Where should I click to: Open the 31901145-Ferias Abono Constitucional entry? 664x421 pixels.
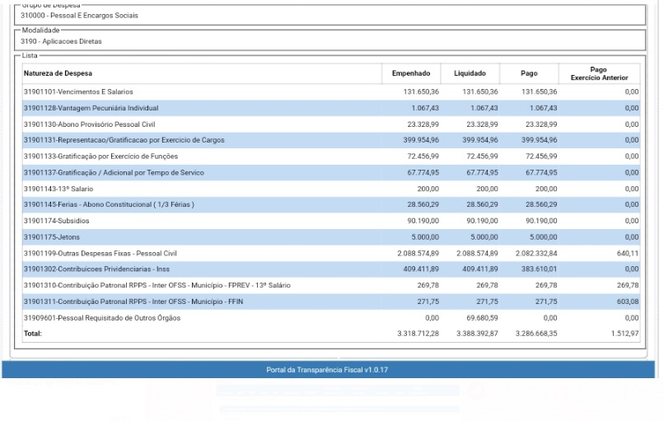point(109,205)
